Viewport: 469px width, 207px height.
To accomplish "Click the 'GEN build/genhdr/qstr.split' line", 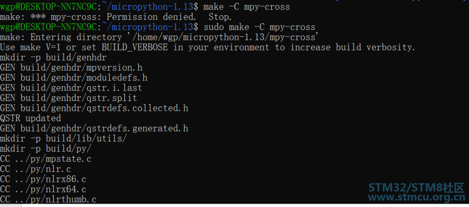I will (x=69, y=98).
